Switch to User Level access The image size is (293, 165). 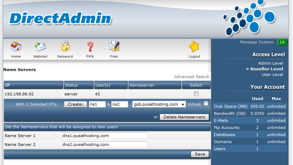click(272, 75)
